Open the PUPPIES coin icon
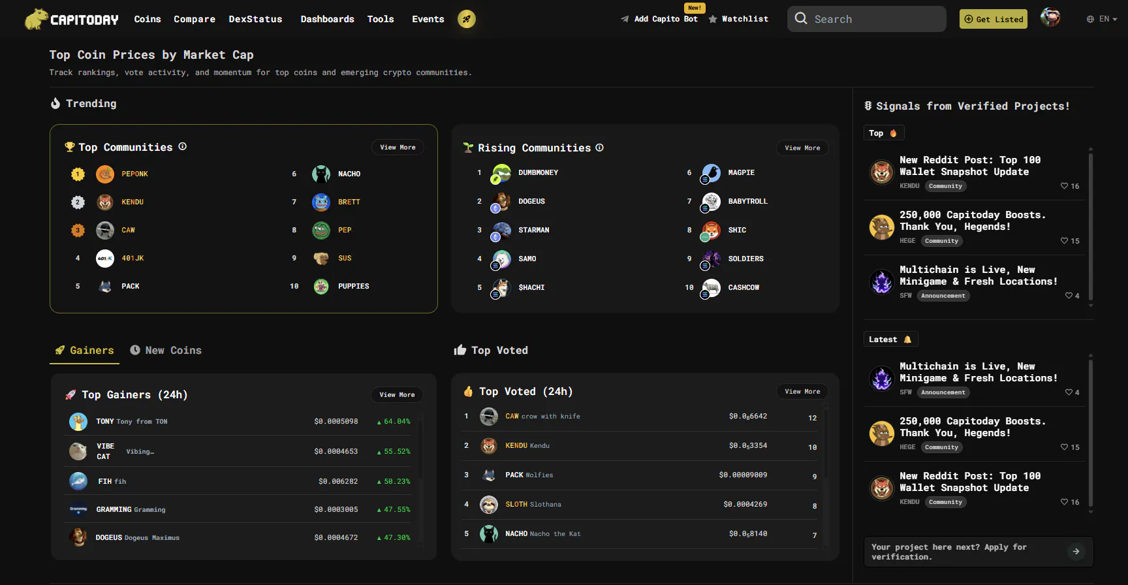The image size is (1128, 585). 321,286
